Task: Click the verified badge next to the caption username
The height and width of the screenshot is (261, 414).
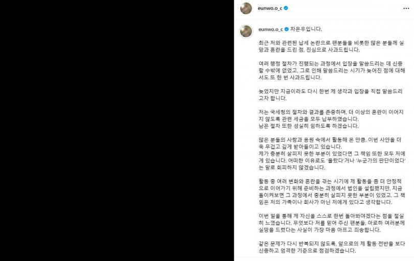Action: click(x=286, y=29)
